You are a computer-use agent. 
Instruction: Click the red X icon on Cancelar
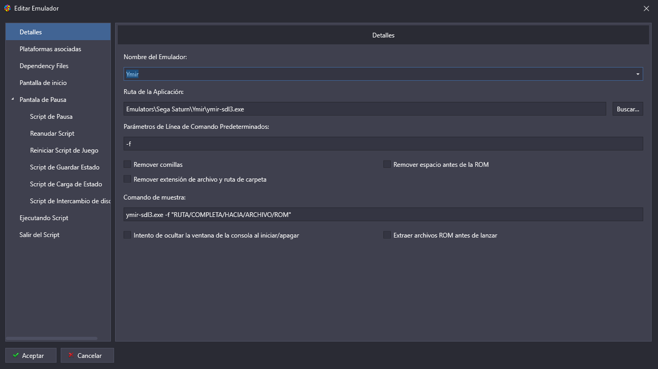(x=70, y=355)
